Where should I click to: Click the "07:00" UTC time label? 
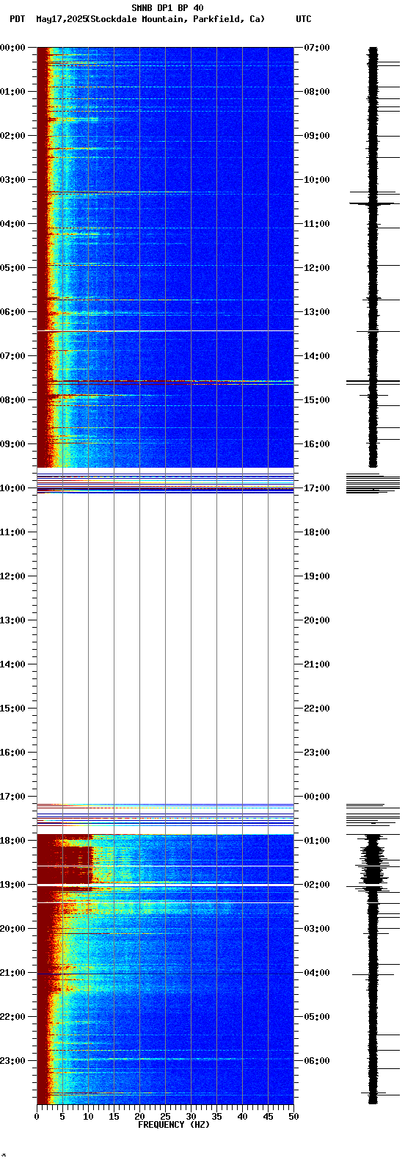click(x=317, y=48)
